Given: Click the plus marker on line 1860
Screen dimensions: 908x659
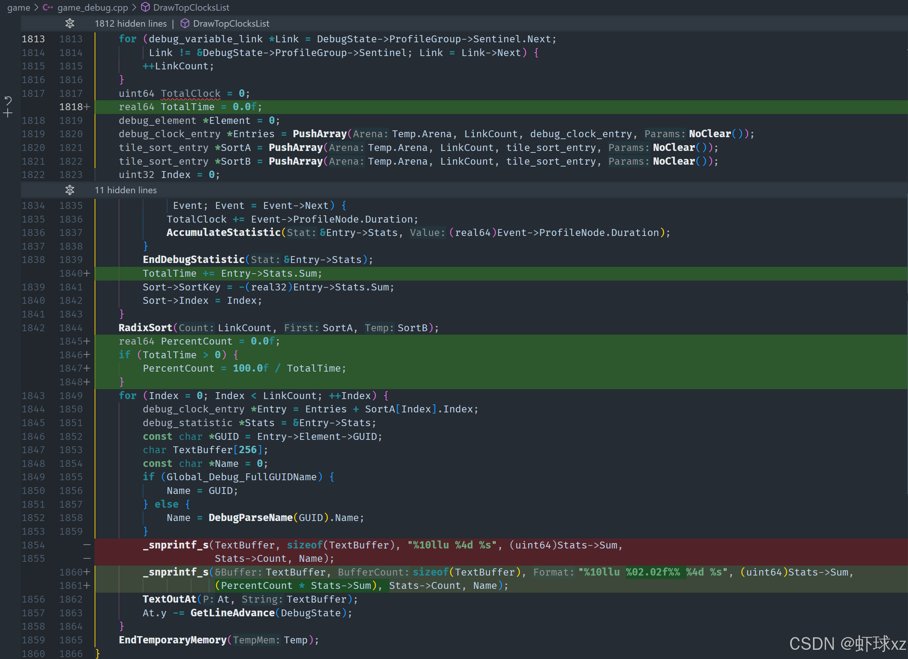Looking at the screenshot, I should (87, 572).
